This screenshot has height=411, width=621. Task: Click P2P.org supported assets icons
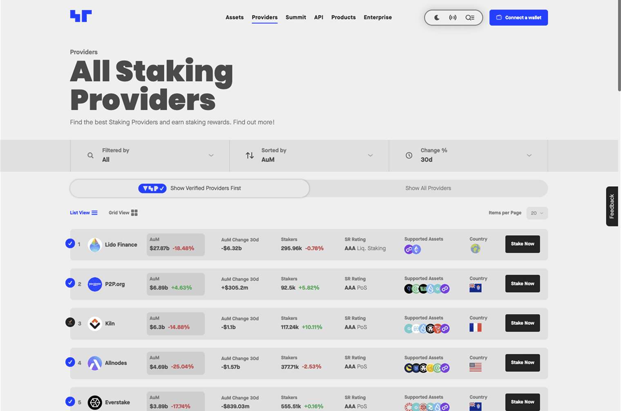(x=427, y=289)
